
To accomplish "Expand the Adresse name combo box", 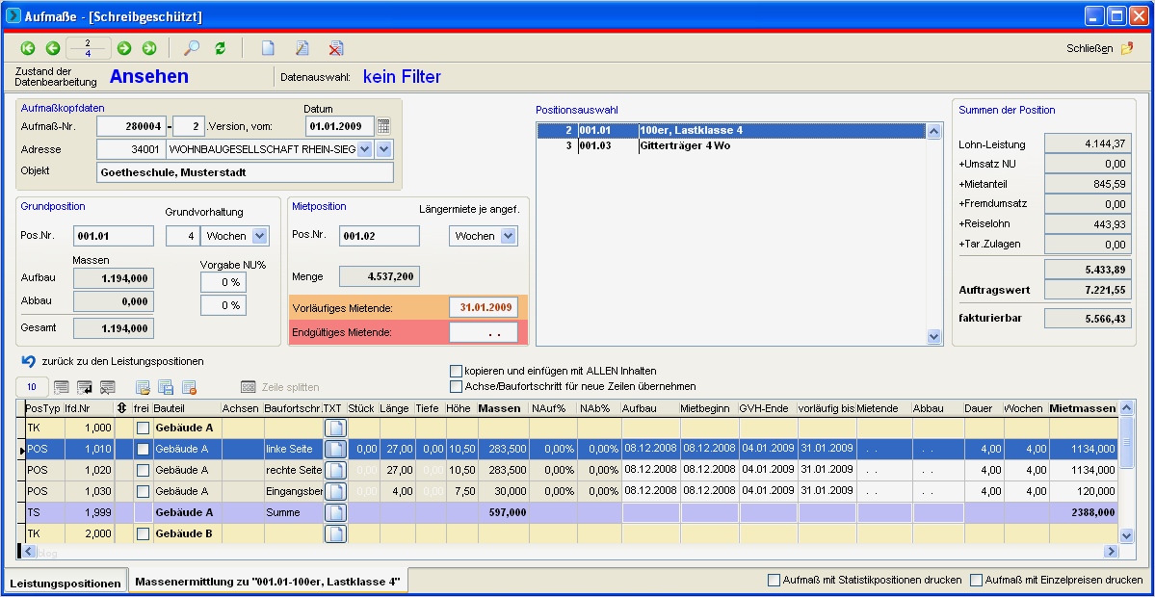I will (364, 149).
